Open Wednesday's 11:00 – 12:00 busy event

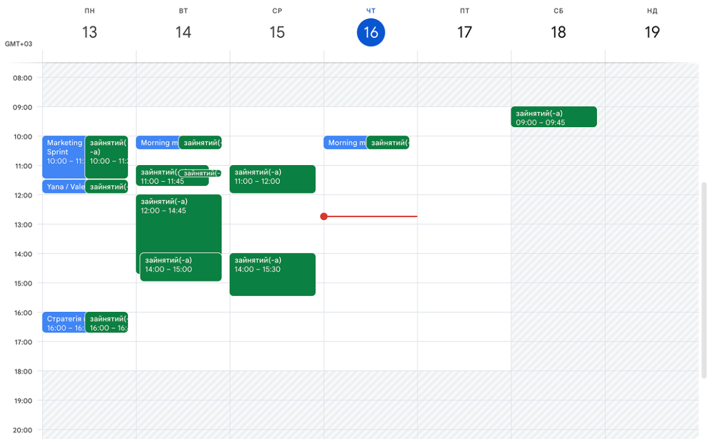click(x=272, y=179)
